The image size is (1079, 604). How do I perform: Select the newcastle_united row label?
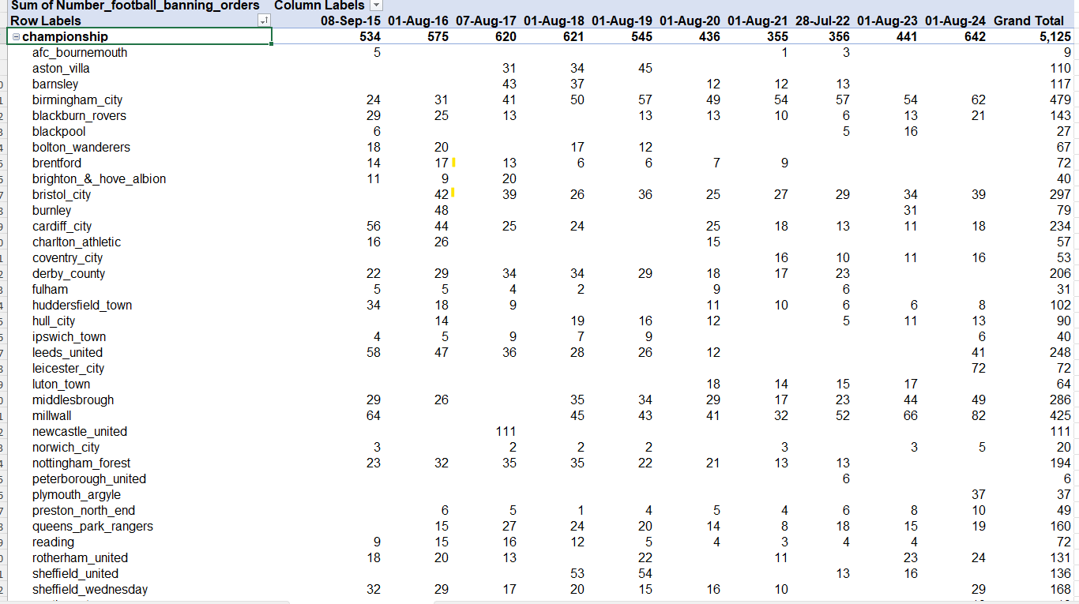coord(79,432)
